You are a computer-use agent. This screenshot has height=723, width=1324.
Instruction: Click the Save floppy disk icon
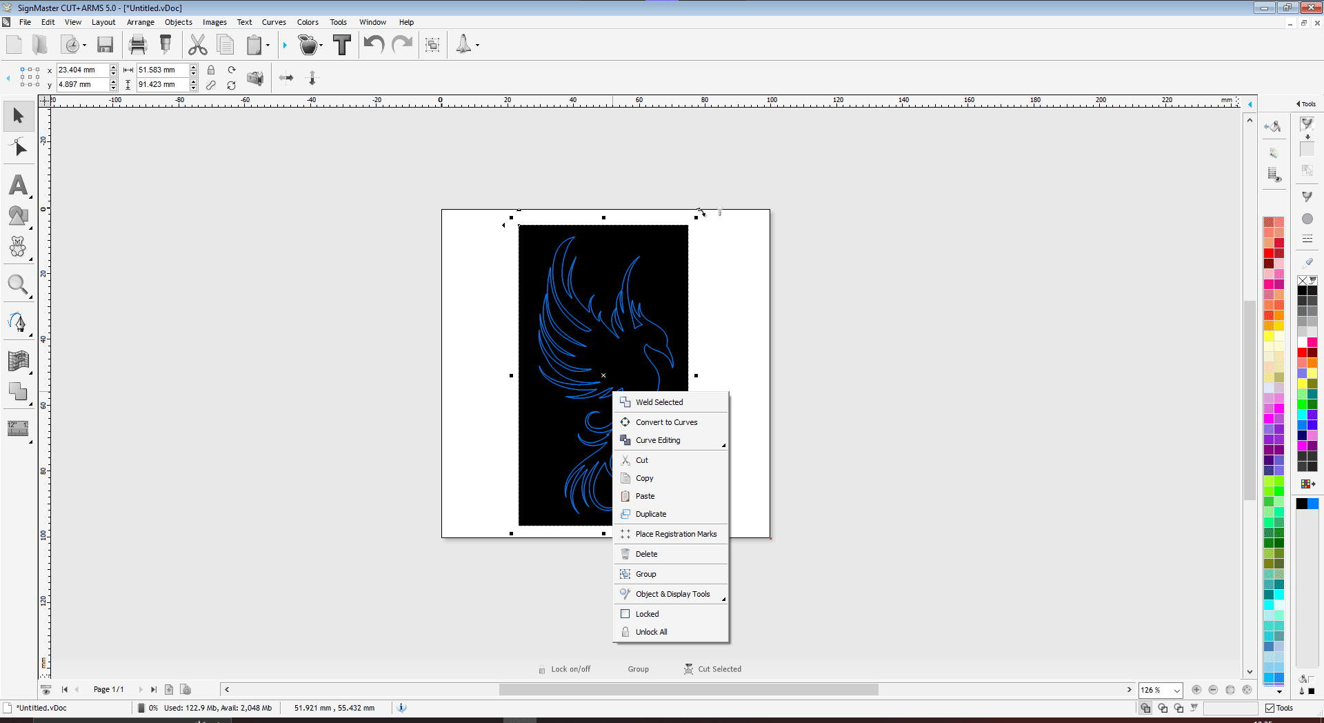tap(105, 46)
